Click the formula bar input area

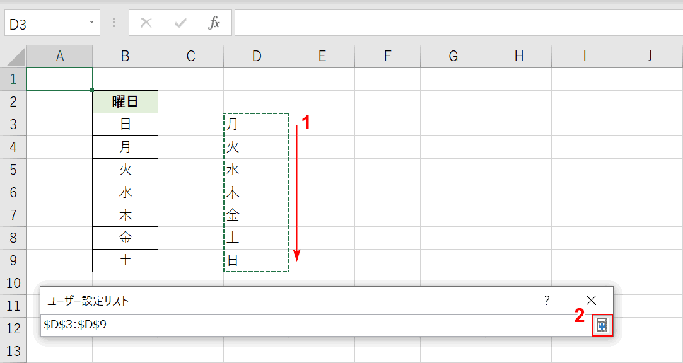(x=458, y=23)
